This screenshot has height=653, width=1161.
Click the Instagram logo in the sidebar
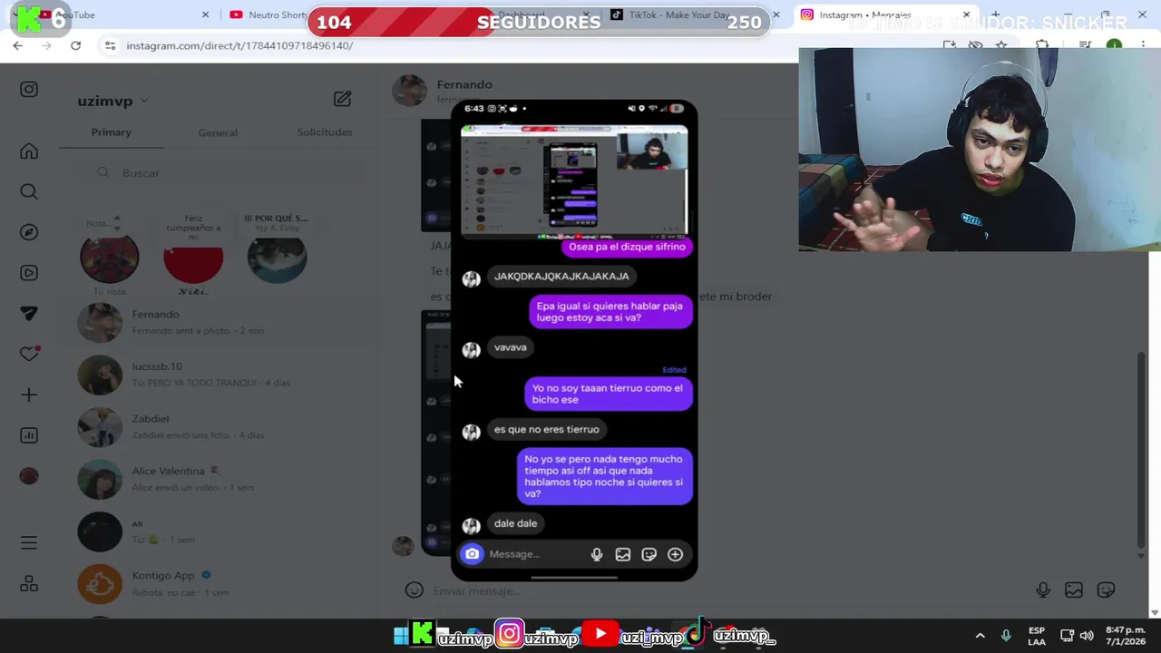[29, 89]
